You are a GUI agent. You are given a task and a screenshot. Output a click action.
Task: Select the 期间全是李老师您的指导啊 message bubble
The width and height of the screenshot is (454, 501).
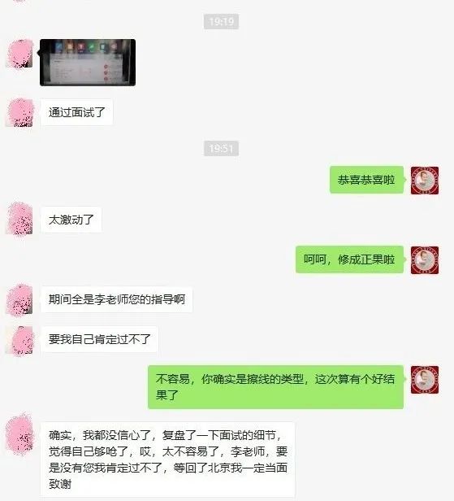point(116,299)
